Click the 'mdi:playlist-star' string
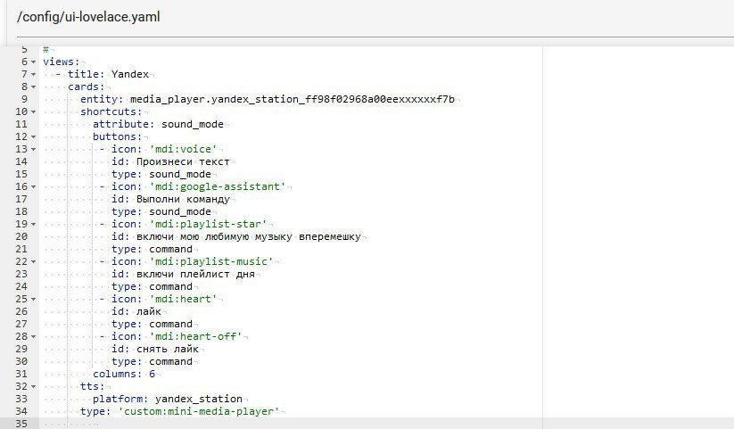 [208, 224]
